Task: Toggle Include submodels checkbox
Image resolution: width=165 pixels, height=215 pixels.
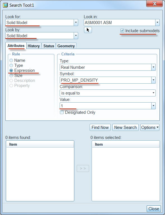Action: (122, 31)
